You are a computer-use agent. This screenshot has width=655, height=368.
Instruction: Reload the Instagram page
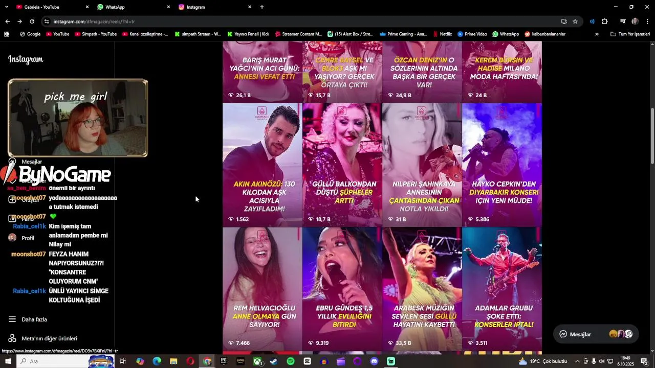click(32, 21)
